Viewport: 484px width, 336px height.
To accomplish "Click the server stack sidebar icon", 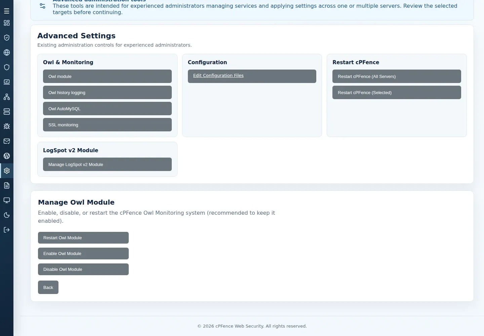I will [x=7, y=112].
